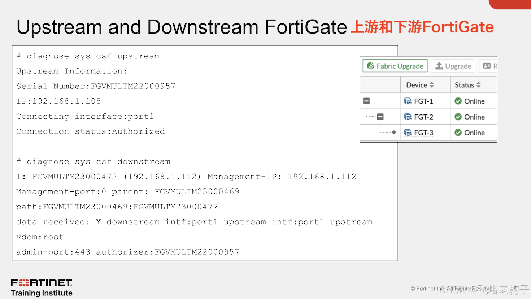This screenshot has width=531, height=299.
Task: Click the FGT-3 'Online' status text
Action: click(474, 133)
